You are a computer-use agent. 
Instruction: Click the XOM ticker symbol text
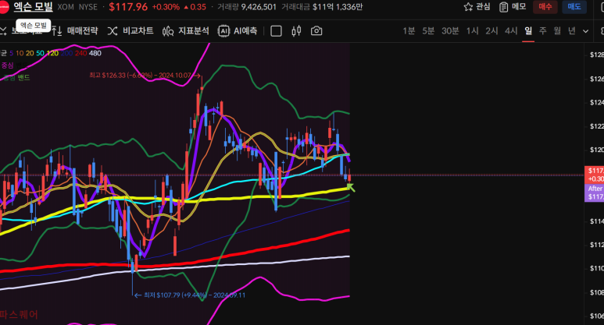pyautogui.click(x=66, y=7)
